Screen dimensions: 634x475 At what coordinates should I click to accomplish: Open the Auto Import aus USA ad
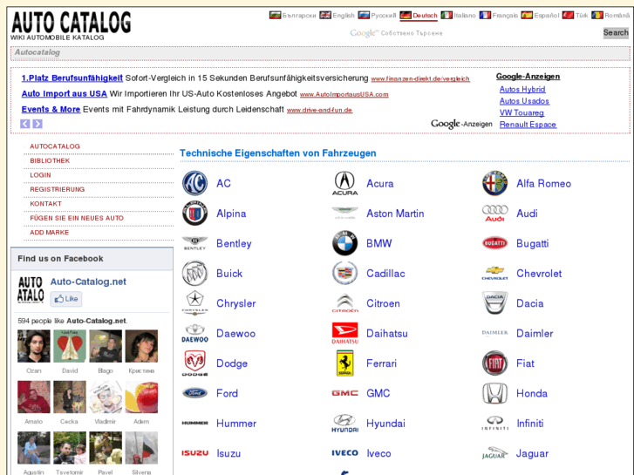tap(65, 94)
